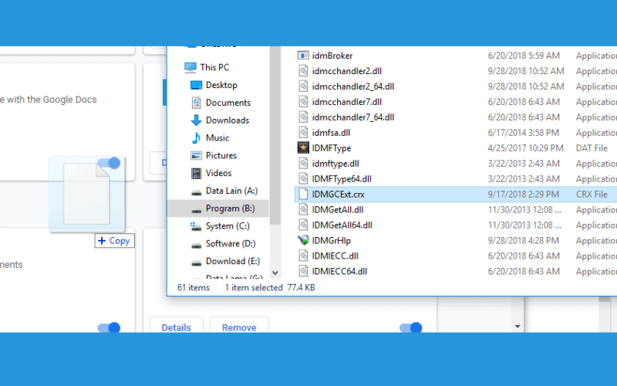Open Downloads folder in sidebar

click(x=228, y=120)
